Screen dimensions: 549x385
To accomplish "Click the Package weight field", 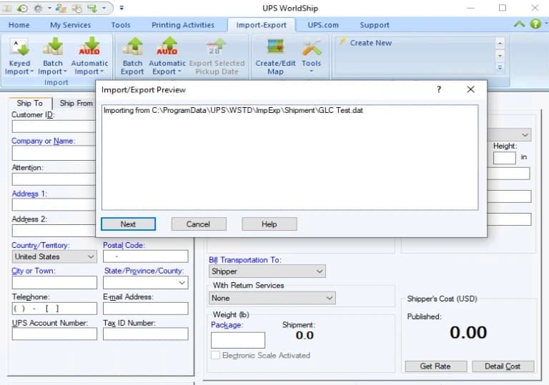I will (238, 340).
